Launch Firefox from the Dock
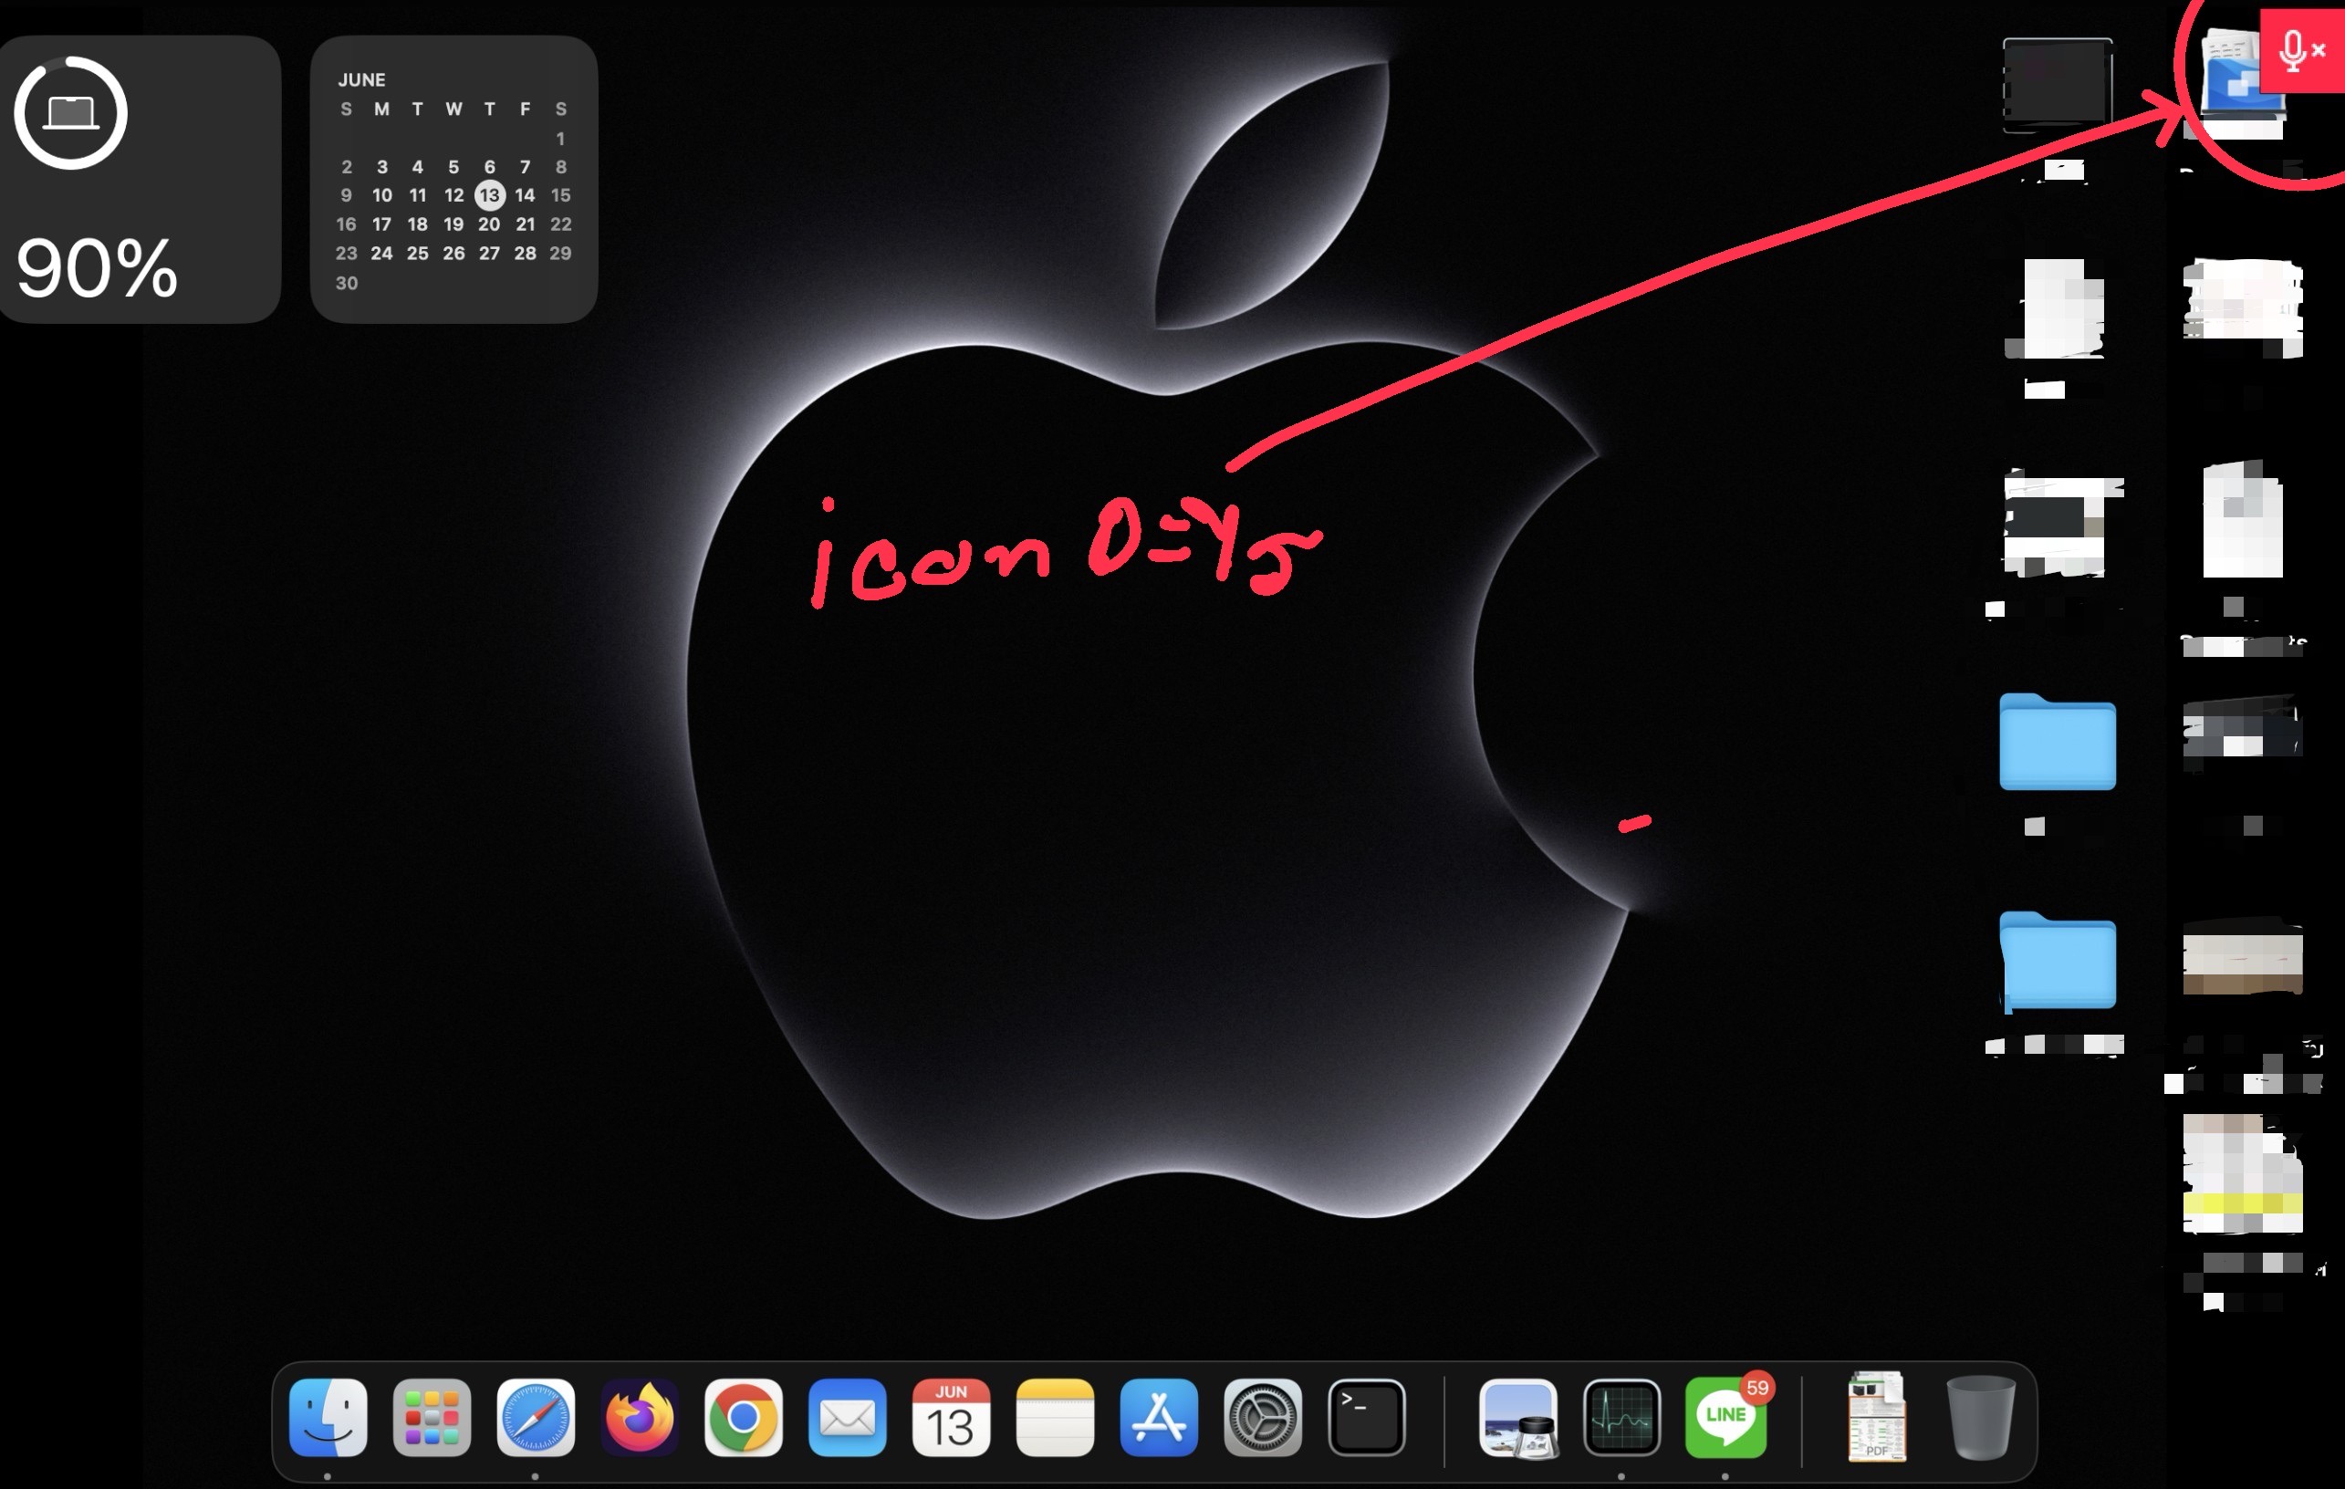 tap(639, 1417)
